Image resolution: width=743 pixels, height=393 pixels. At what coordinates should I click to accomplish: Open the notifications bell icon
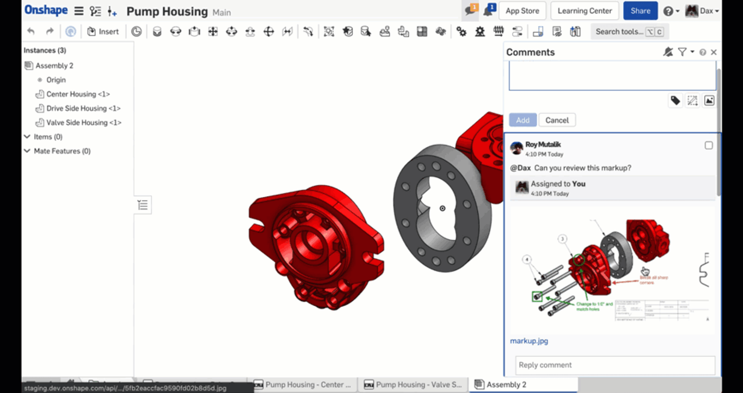(x=489, y=11)
